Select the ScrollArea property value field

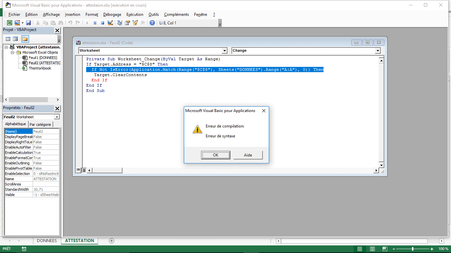pos(46,184)
